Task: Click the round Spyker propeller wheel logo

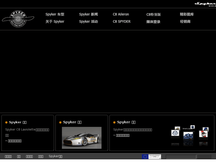Action: point(18,19)
